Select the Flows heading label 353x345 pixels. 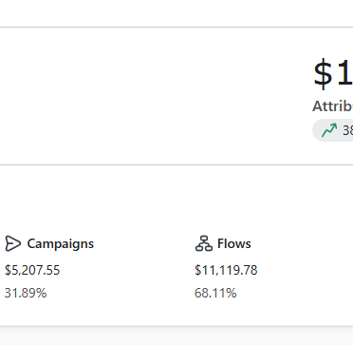[x=234, y=243]
